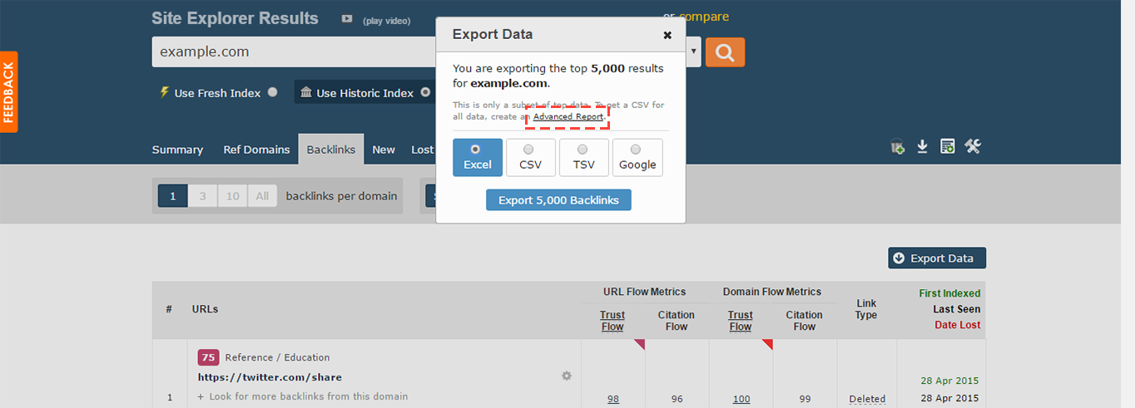The image size is (1135, 408).
Task: Click the URL Trust Flow value 98
Action: (x=613, y=399)
